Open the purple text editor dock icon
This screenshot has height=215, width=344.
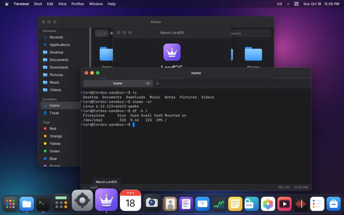[x=186, y=204]
